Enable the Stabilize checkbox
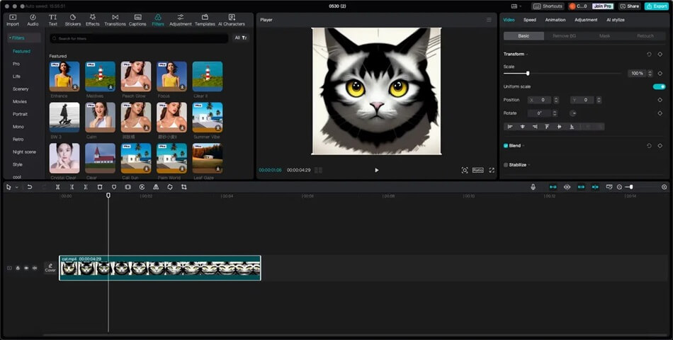Image resolution: width=673 pixels, height=340 pixels. 506,165
